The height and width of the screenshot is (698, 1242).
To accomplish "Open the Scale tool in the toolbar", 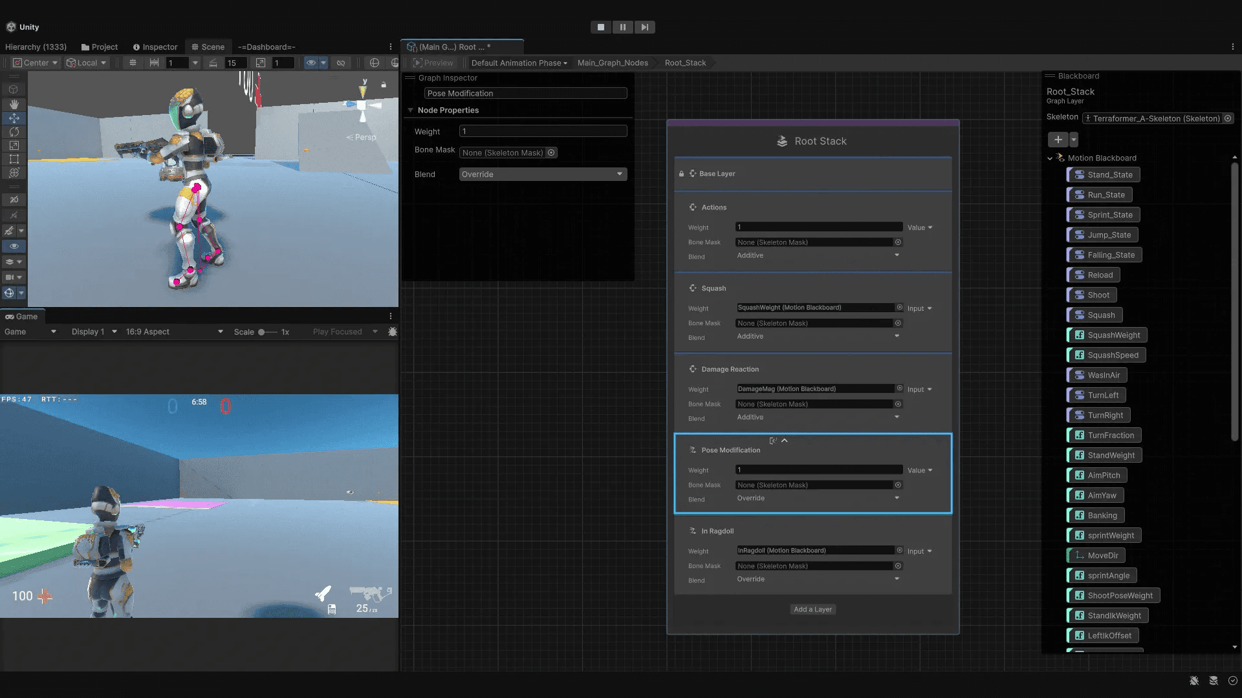I will 14,145.
